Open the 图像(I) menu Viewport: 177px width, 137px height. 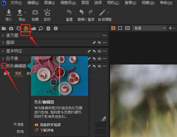49,3
